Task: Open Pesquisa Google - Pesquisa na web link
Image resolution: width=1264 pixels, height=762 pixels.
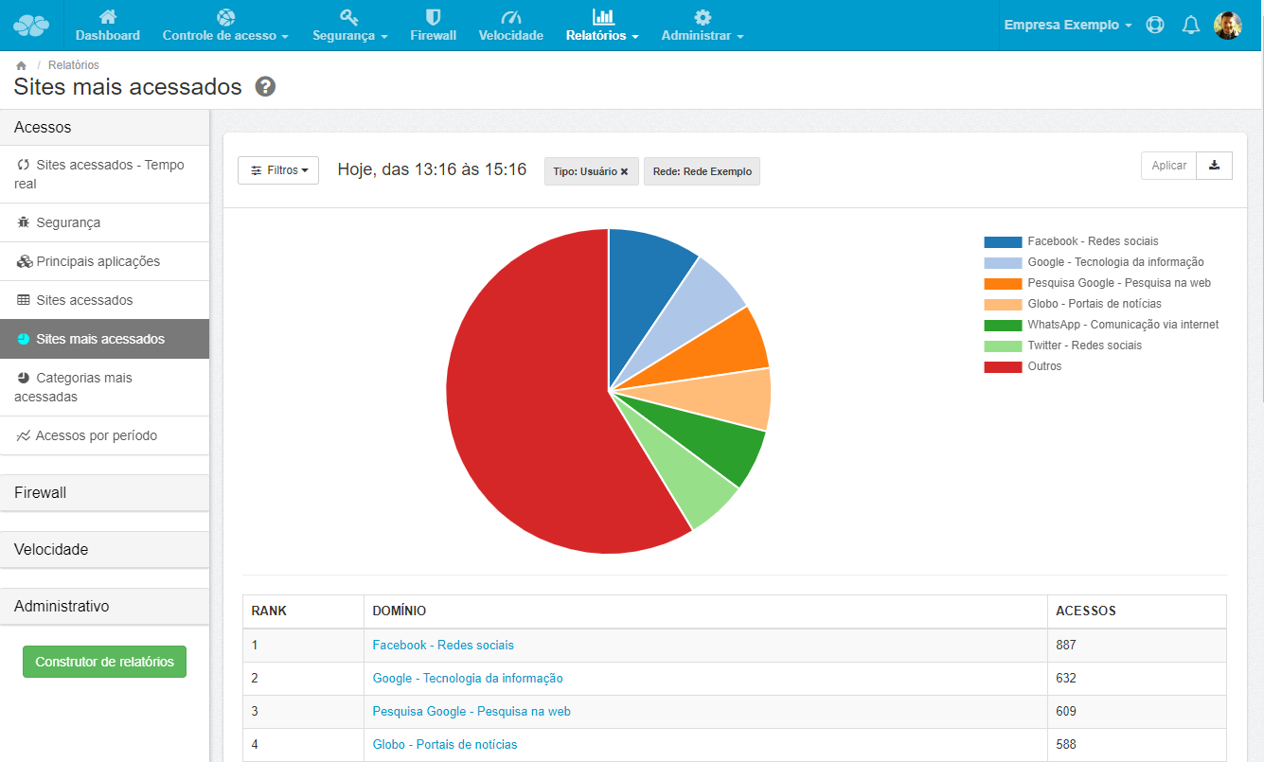Action: 472,711
